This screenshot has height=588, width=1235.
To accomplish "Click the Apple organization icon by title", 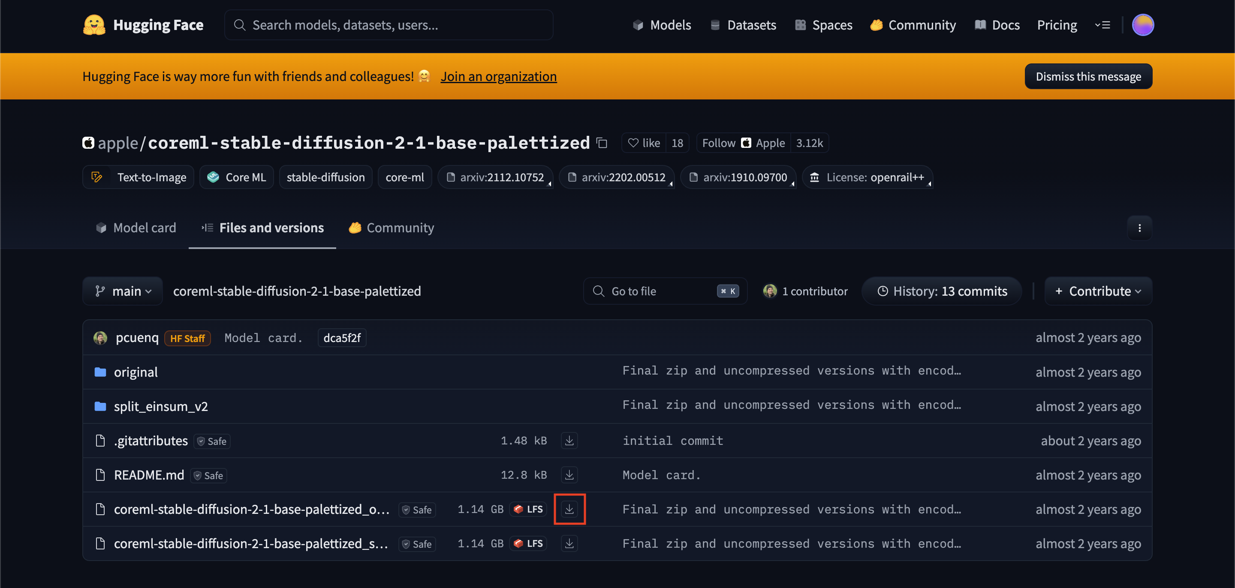I will [88, 143].
